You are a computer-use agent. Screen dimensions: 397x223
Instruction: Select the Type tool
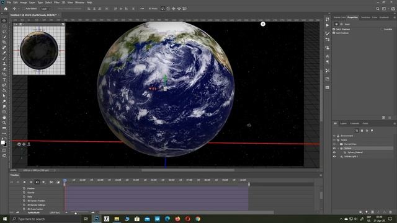(4, 80)
